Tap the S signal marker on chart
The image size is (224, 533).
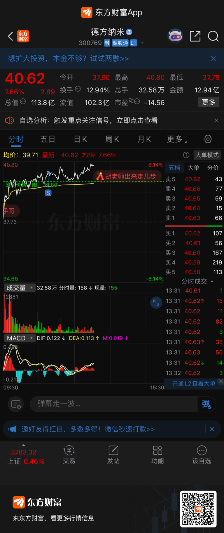[48, 193]
